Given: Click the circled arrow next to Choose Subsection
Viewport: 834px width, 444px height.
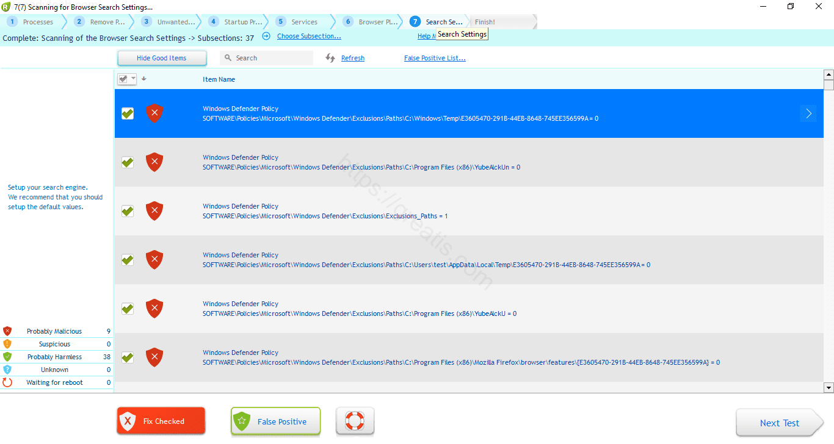Looking at the screenshot, I should coord(266,36).
